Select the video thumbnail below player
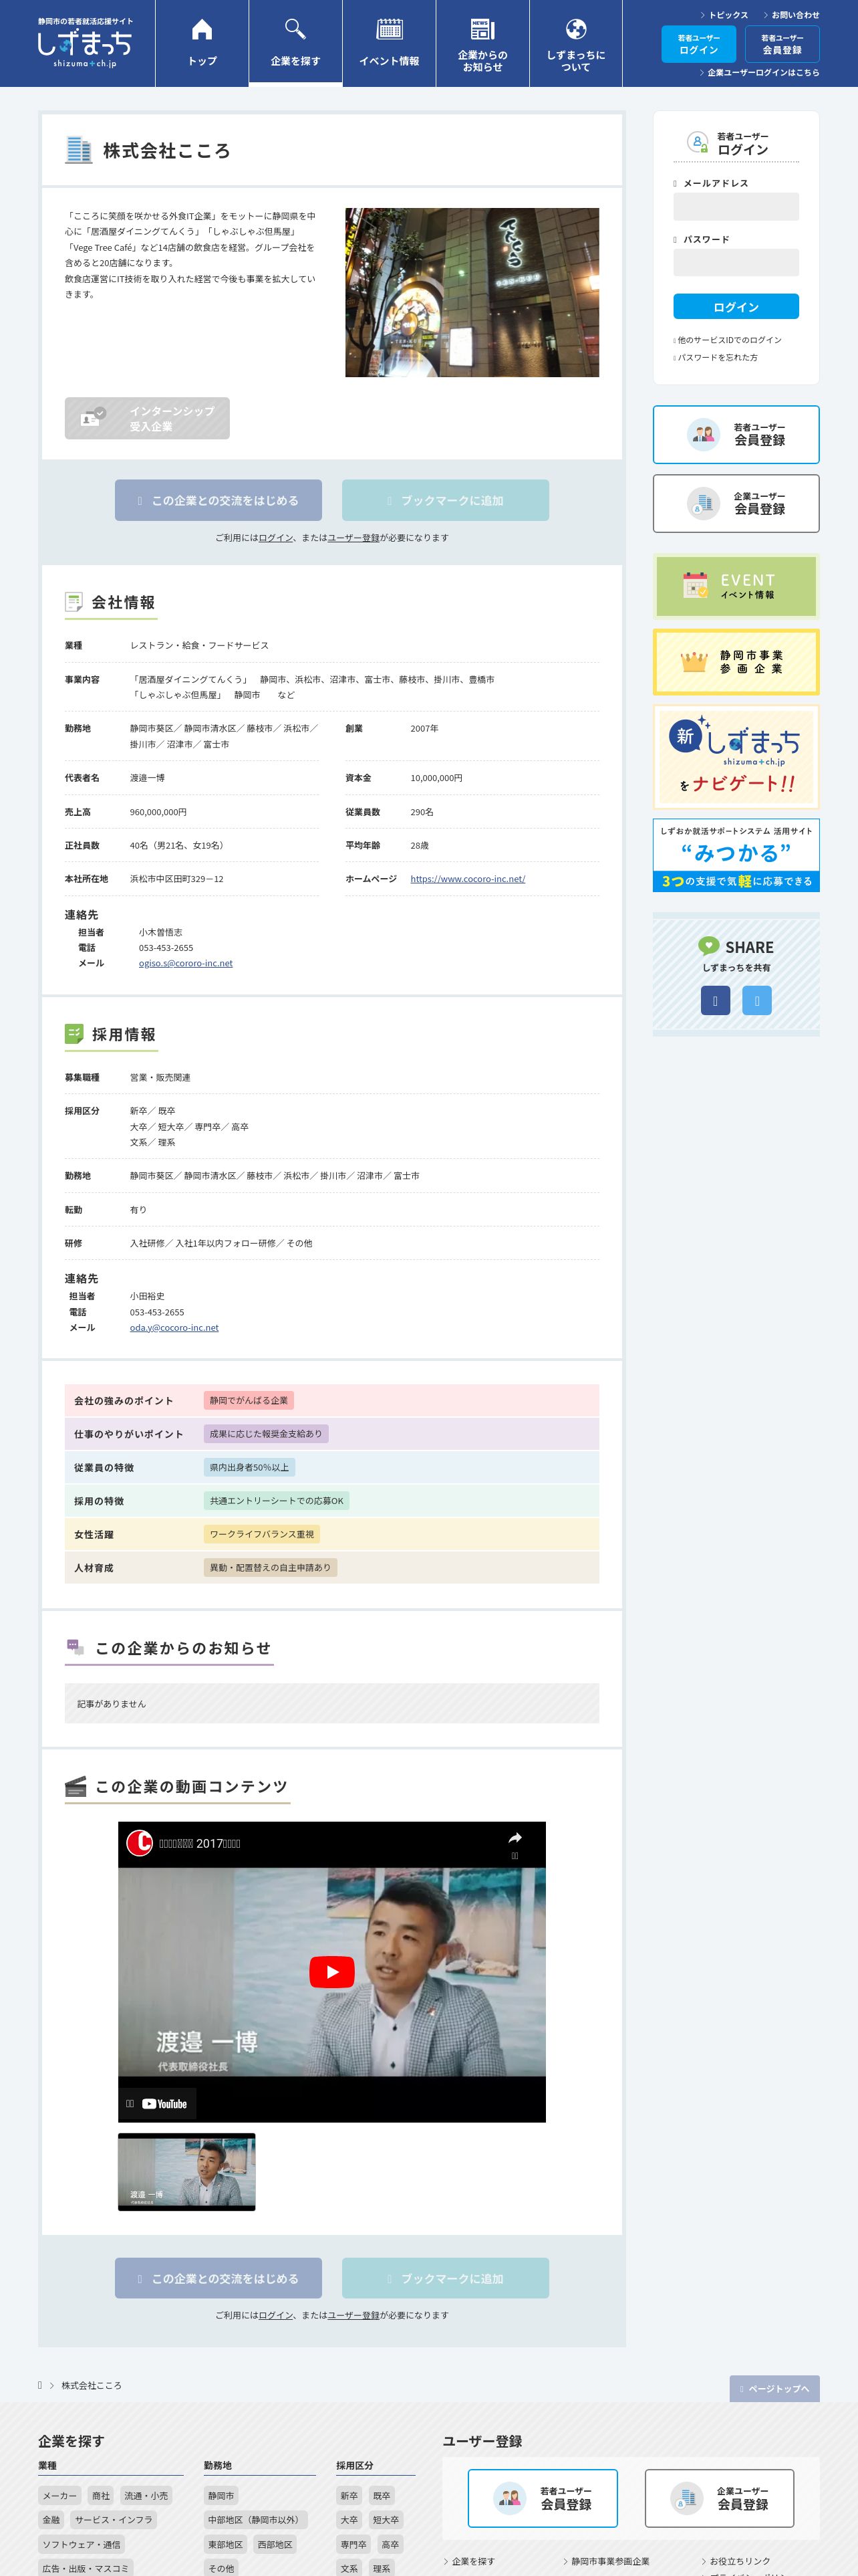 point(187,2172)
